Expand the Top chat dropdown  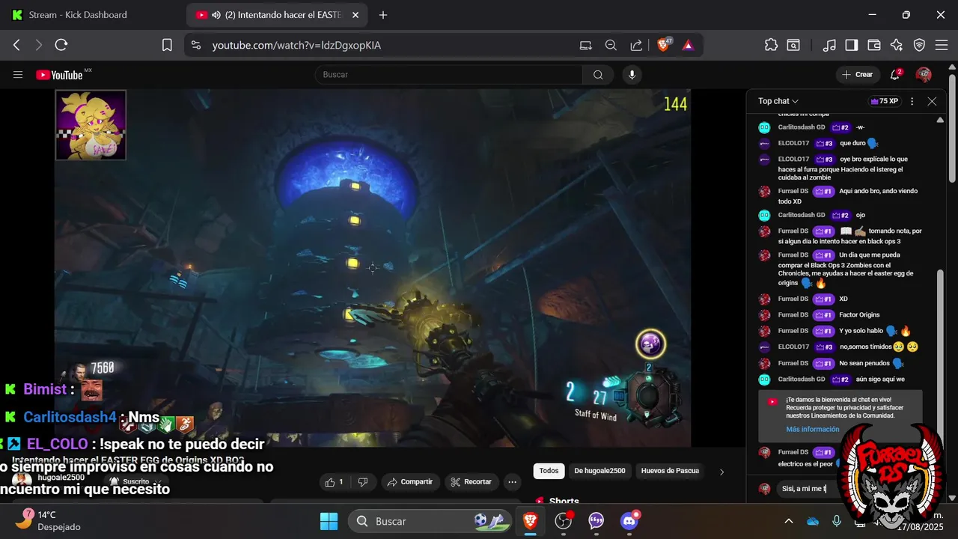tap(778, 101)
